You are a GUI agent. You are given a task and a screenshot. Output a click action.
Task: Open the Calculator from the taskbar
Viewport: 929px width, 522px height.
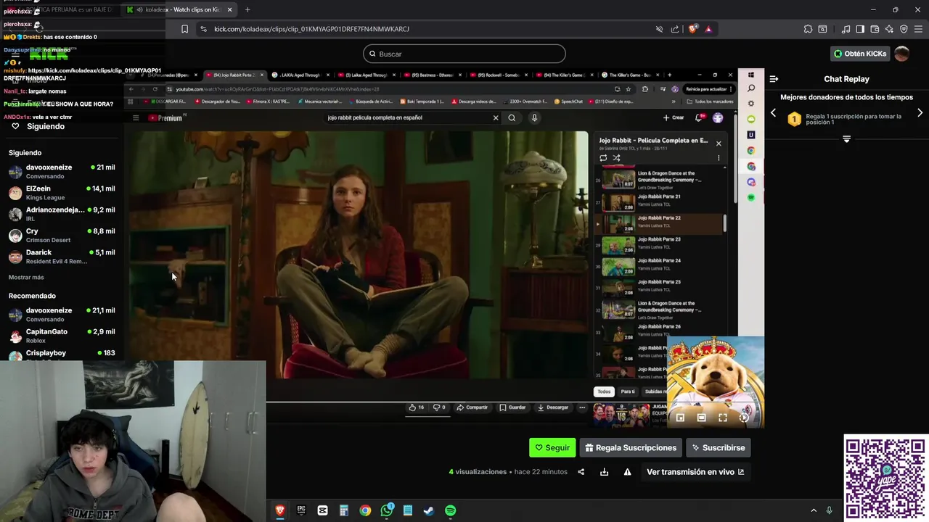344,510
